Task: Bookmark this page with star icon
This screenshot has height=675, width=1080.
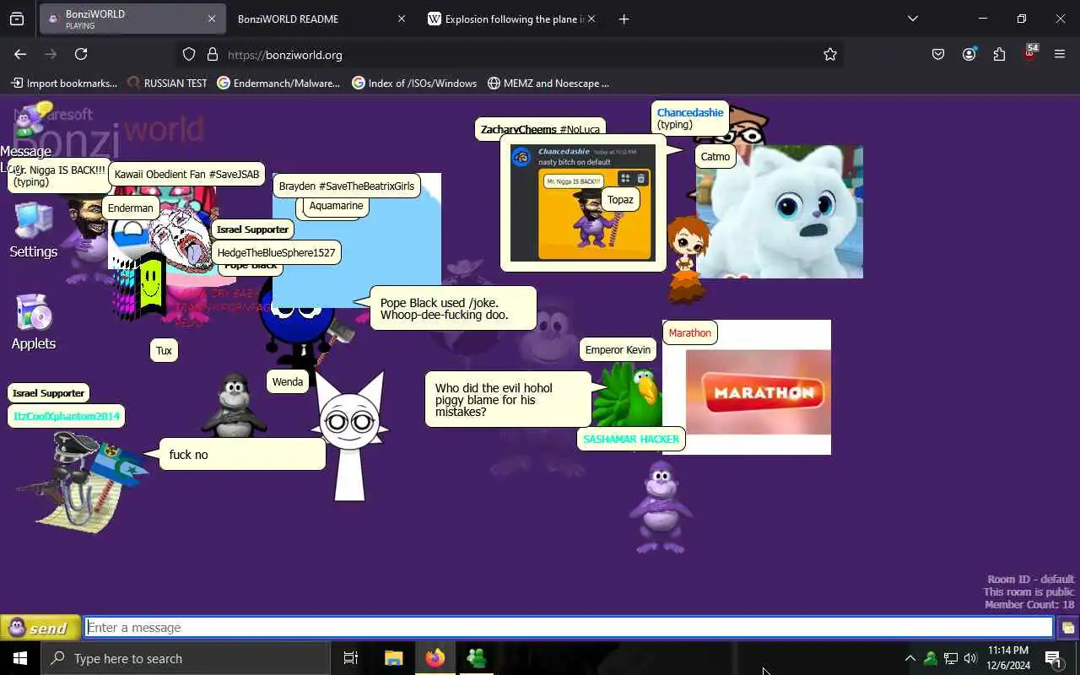Action: [x=830, y=54]
